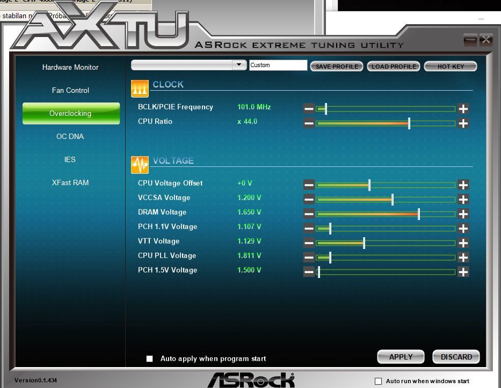Switch to IES section
Viewport: 501px width, 388px height.
click(x=70, y=159)
